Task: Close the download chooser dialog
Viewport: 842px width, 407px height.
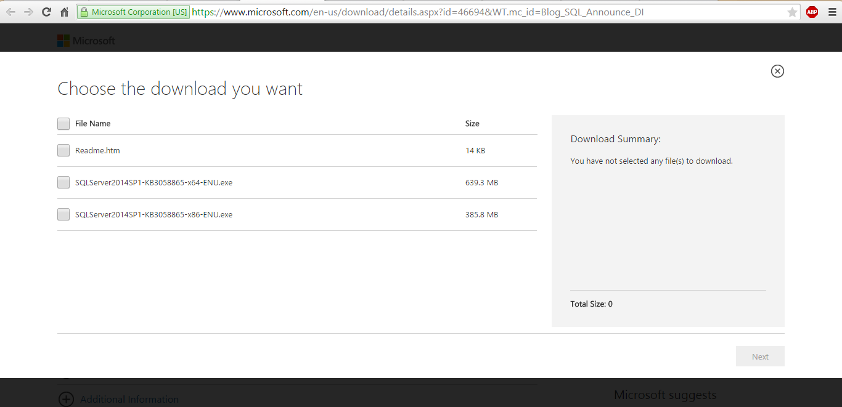Action: [x=777, y=71]
